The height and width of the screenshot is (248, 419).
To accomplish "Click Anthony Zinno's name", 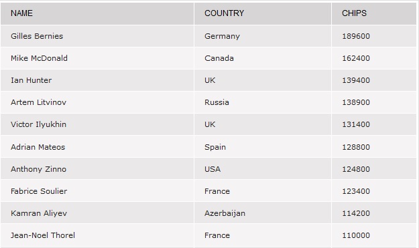I will (38, 169).
